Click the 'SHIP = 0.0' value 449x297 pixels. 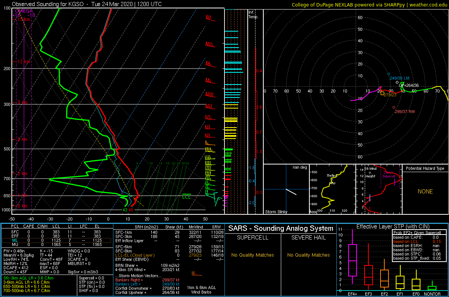[89, 290]
